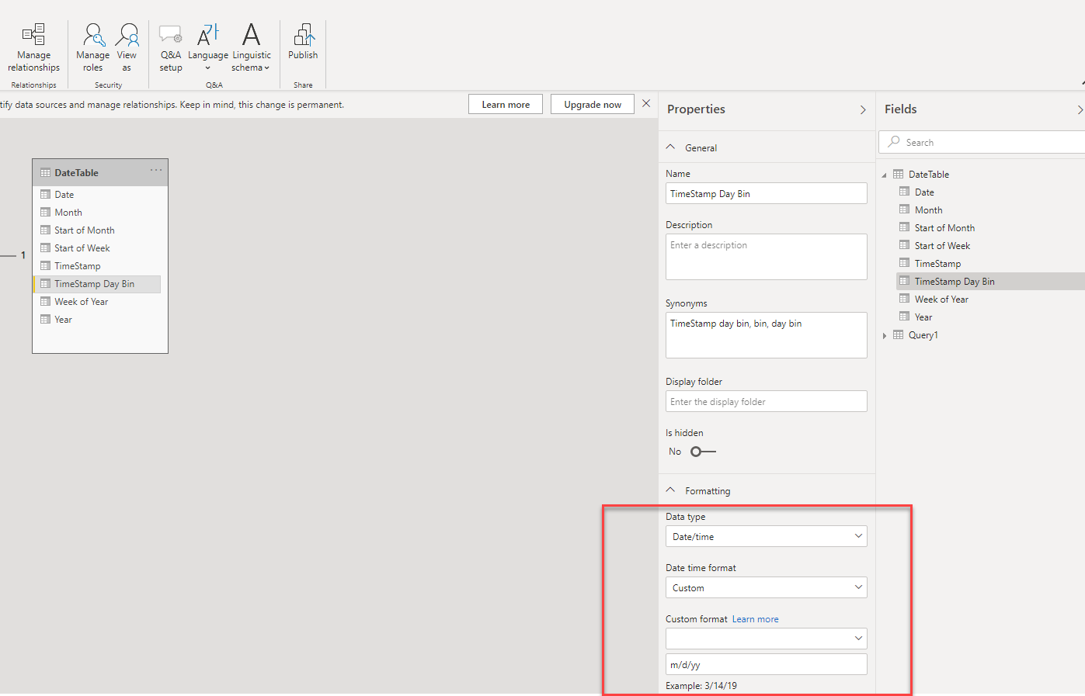Open the Date time format dropdown

point(766,587)
